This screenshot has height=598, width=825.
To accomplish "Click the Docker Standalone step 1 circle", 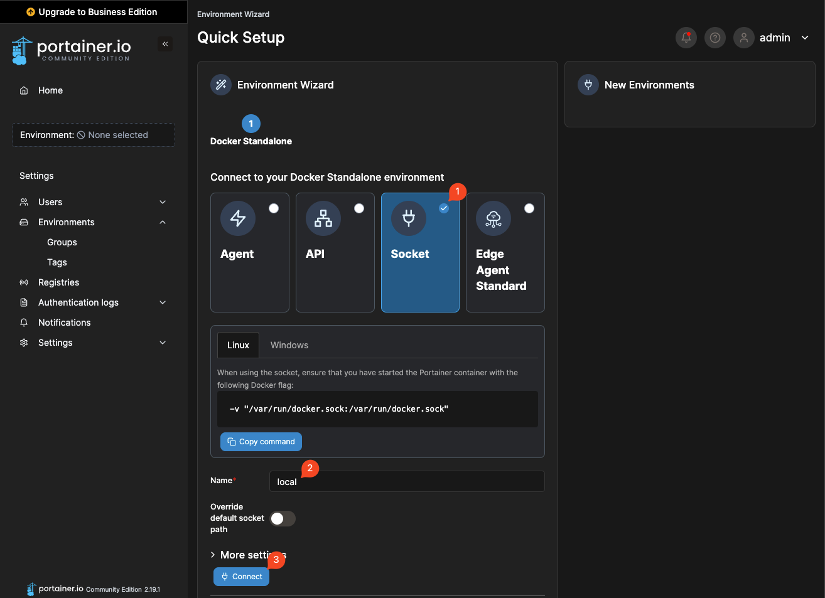I will point(251,124).
